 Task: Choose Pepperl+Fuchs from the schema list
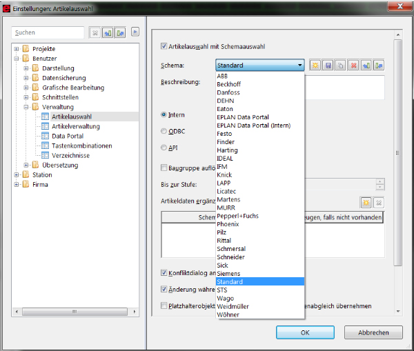point(260,216)
